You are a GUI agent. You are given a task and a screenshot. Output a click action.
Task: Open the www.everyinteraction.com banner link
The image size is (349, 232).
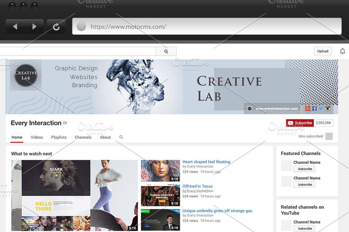tap(277, 109)
